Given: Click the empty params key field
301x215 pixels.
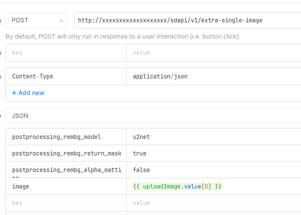Looking at the screenshot, I should click(66, 53).
